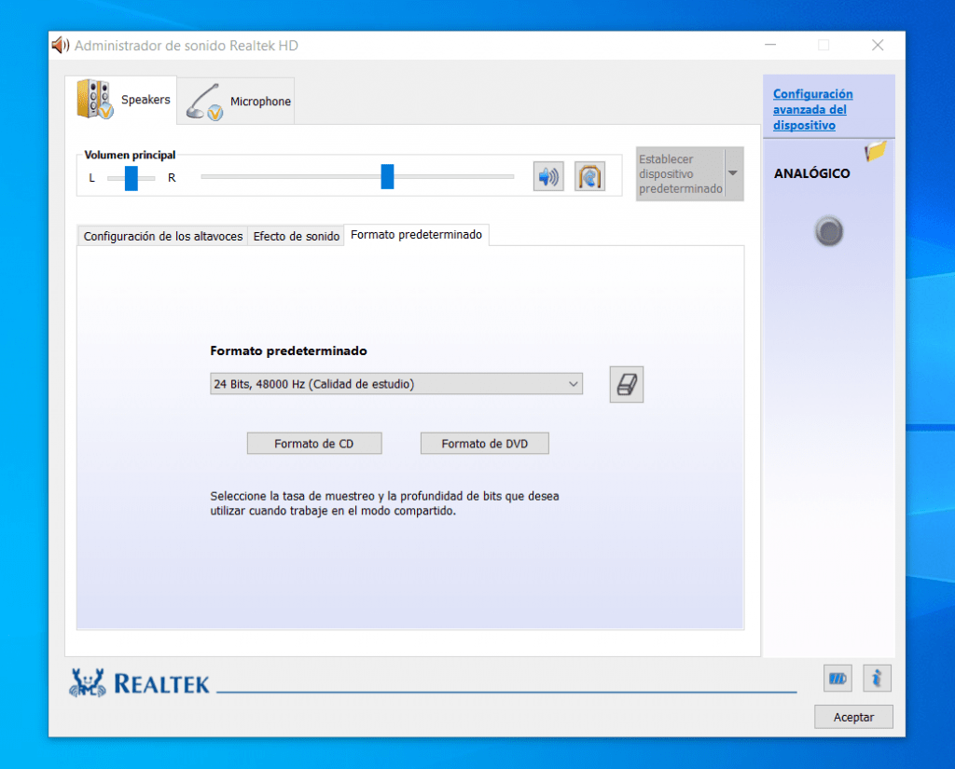
Task: Expand the Formato predeterminado combo box
Action: click(396, 384)
